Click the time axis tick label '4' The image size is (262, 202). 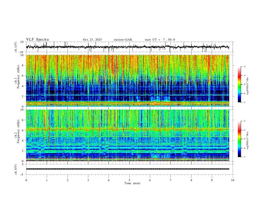tap(109, 180)
